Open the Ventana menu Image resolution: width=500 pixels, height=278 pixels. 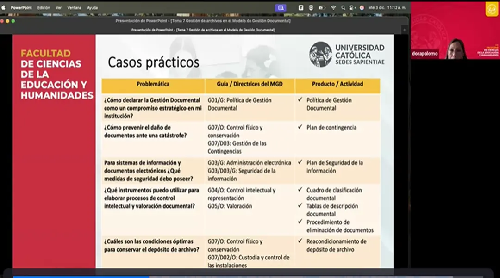[x=74, y=8]
